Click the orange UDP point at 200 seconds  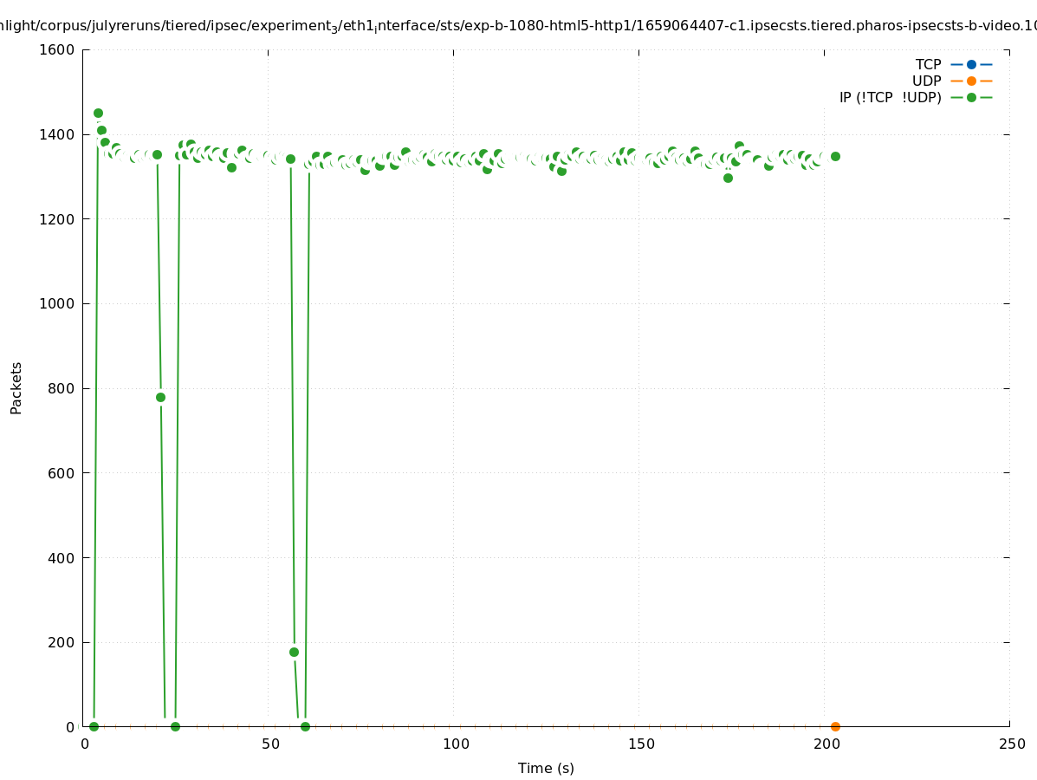(835, 726)
